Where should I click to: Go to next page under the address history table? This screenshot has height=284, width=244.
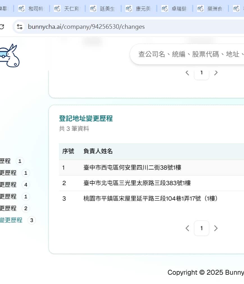(216, 228)
